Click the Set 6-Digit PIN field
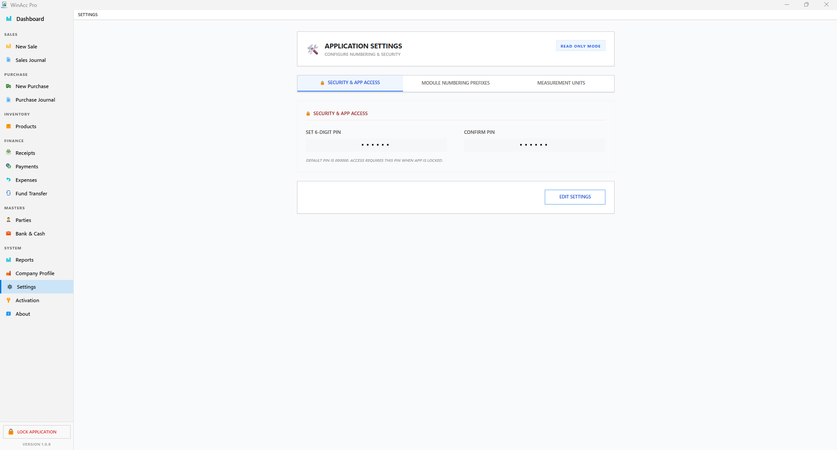Viewport: 837px width, 450px height. [376, 145]
